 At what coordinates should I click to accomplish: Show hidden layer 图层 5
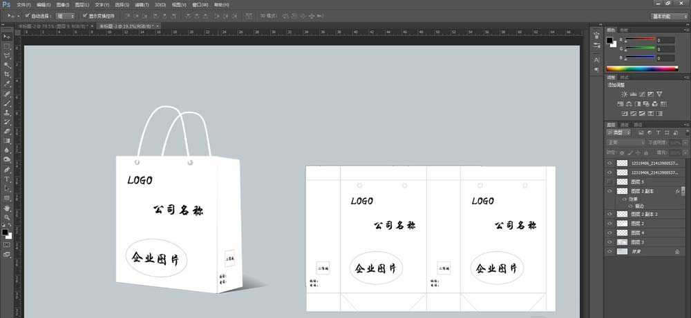(609, 181)
